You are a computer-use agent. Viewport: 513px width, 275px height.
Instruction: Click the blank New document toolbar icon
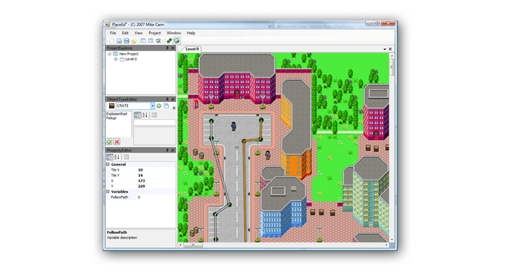point(112,40)
